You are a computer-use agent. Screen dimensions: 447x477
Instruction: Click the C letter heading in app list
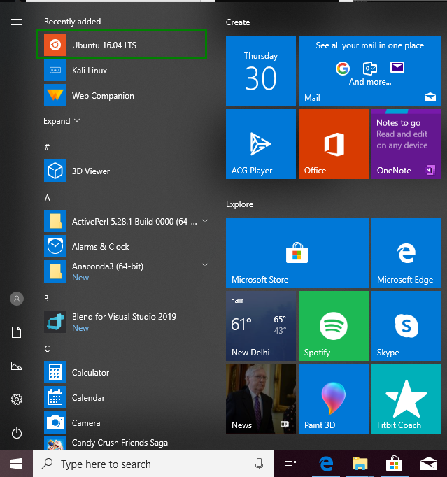[47, 348]
